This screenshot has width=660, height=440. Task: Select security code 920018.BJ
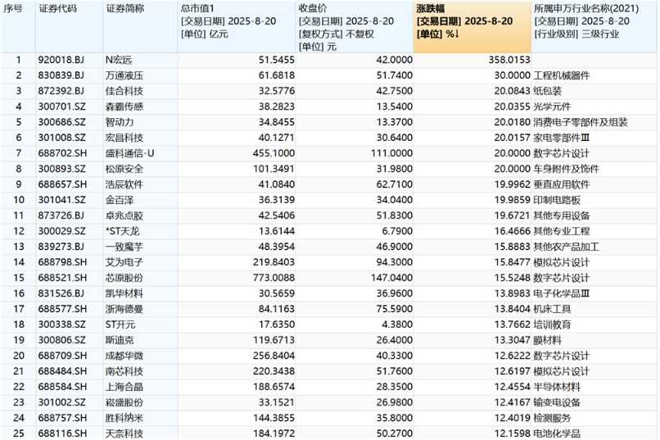point(61,60)
